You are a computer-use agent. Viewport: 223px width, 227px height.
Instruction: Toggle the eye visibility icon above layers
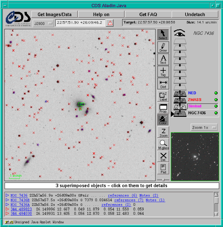point(179,33)
